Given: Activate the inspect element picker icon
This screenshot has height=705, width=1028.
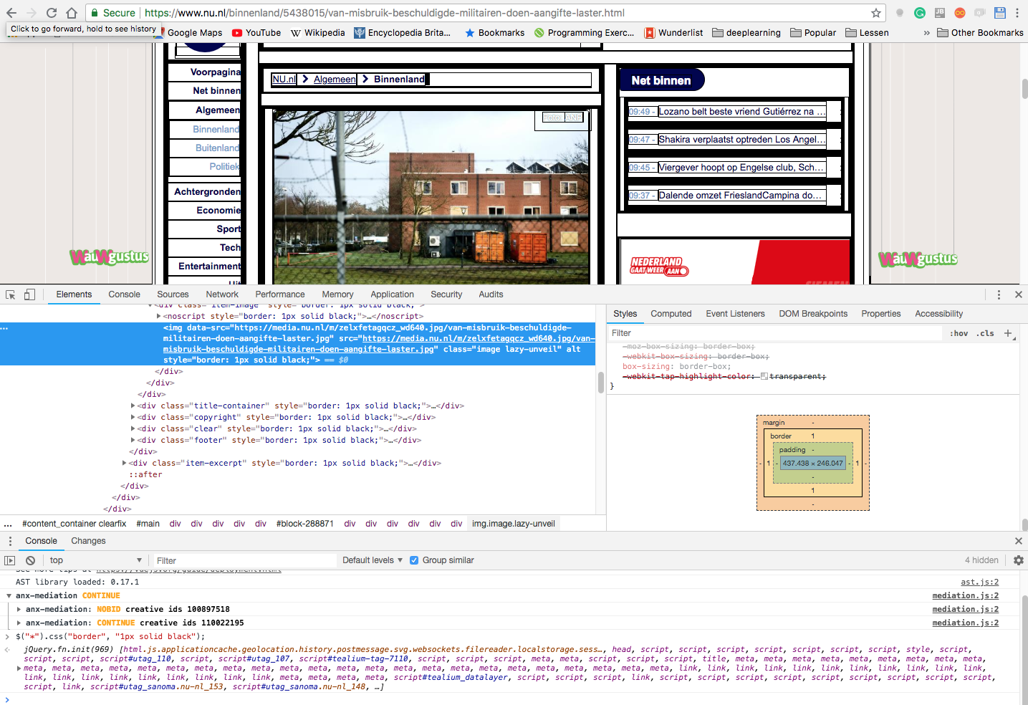Looking at the screenshot, I should pyautogui.click(x=11, y=294).
